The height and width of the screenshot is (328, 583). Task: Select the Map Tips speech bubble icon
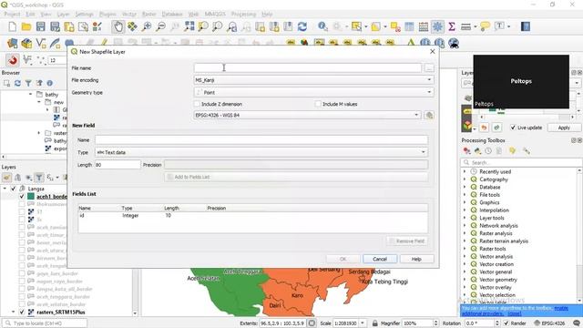pyautogui.click(x=485, y=26)
